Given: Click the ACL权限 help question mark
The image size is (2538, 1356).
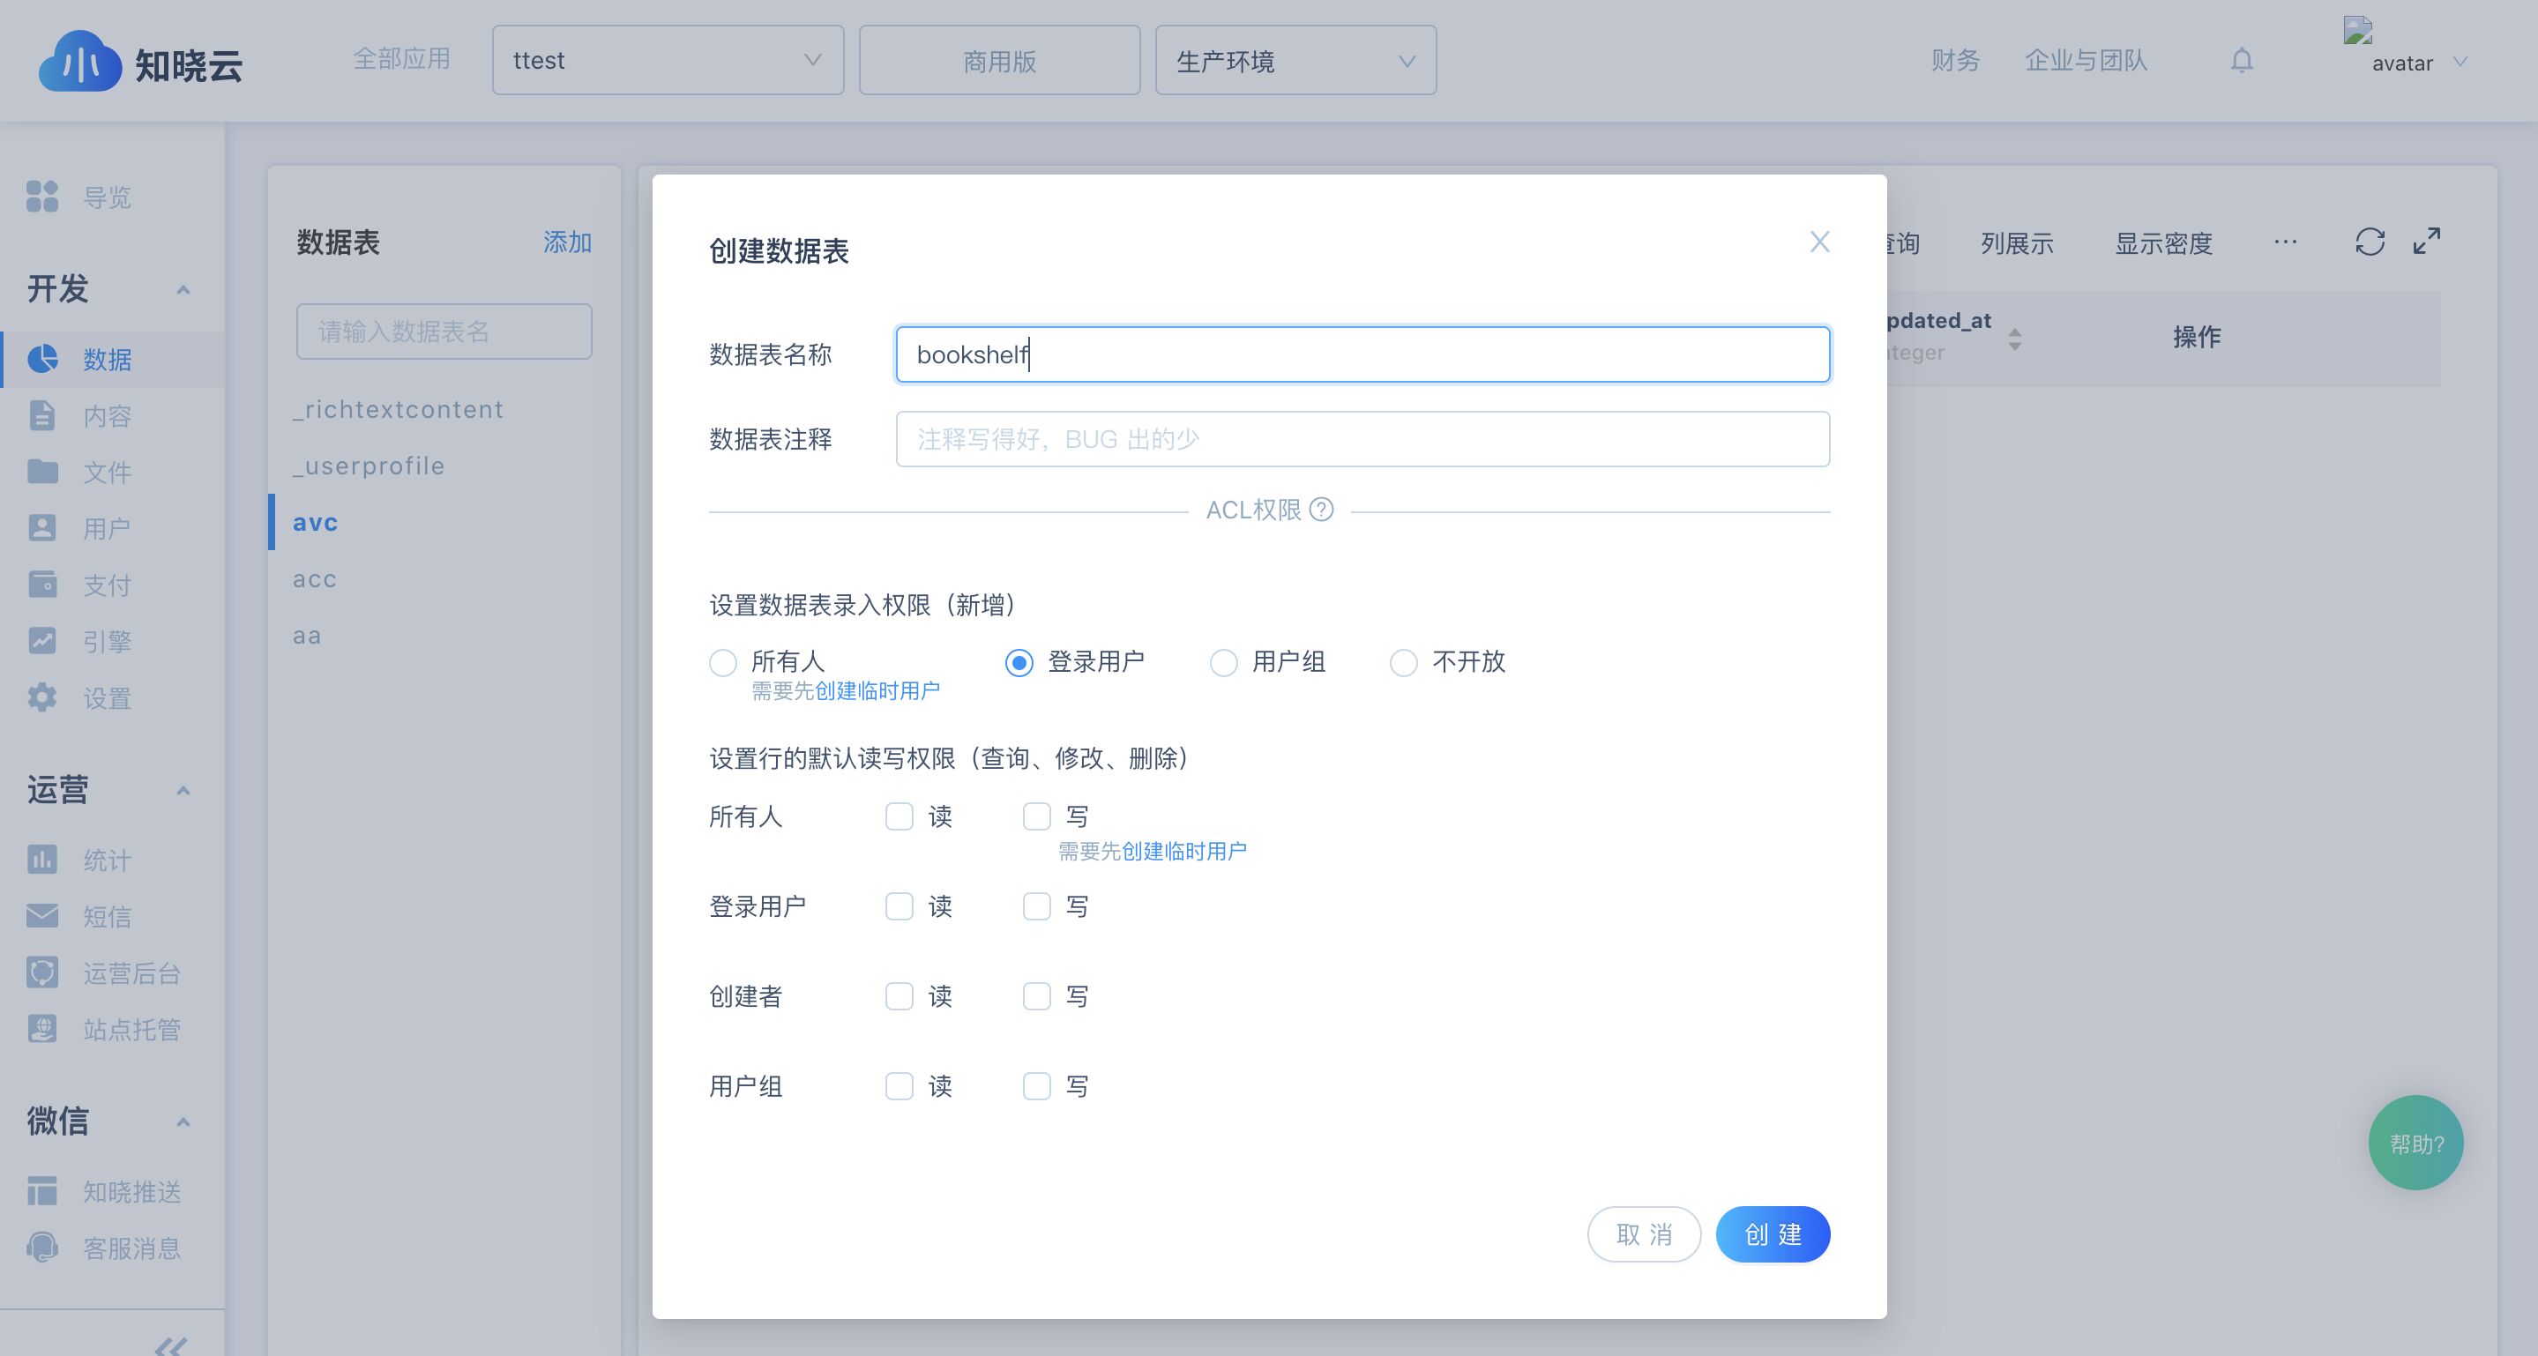Looking at the screenshot, I should click(x=1321, y=509).
